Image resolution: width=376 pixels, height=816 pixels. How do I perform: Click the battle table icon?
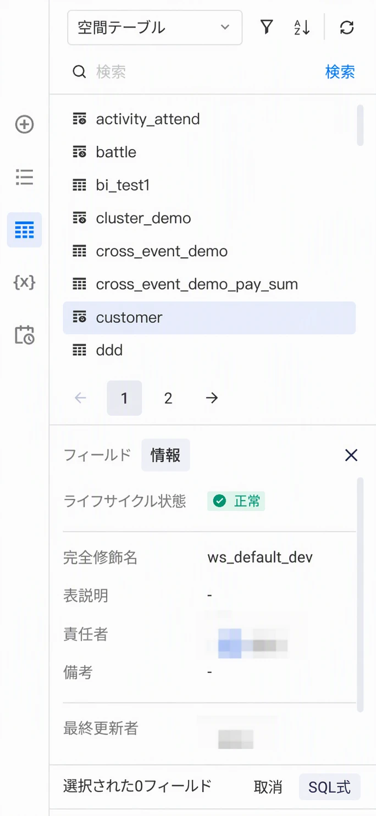tap(80, 152)
